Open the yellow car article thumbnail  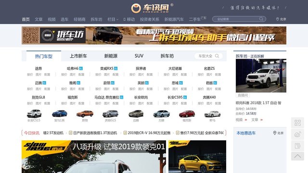(197, 157)
